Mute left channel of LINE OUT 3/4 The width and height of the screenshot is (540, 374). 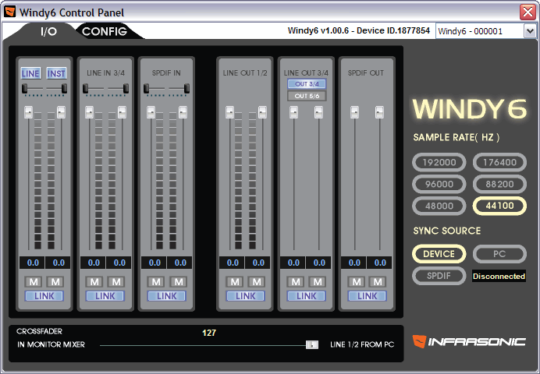pos(296,282)
